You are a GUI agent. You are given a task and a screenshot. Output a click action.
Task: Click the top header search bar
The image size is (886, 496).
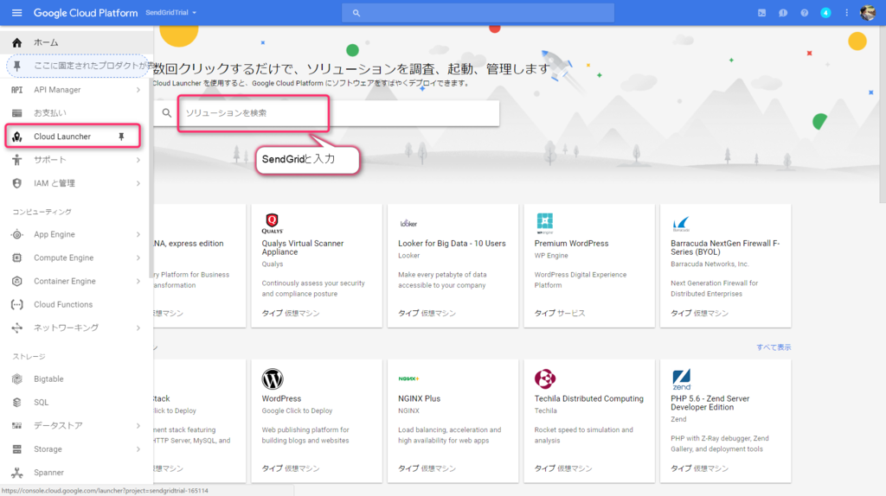[x=478, y=12]
